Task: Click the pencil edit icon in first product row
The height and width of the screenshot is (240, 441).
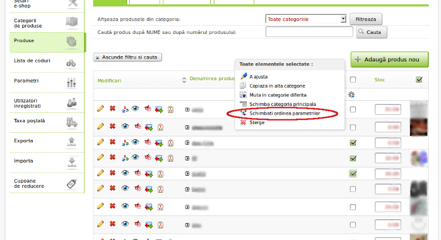Action: tap(100, 108)
